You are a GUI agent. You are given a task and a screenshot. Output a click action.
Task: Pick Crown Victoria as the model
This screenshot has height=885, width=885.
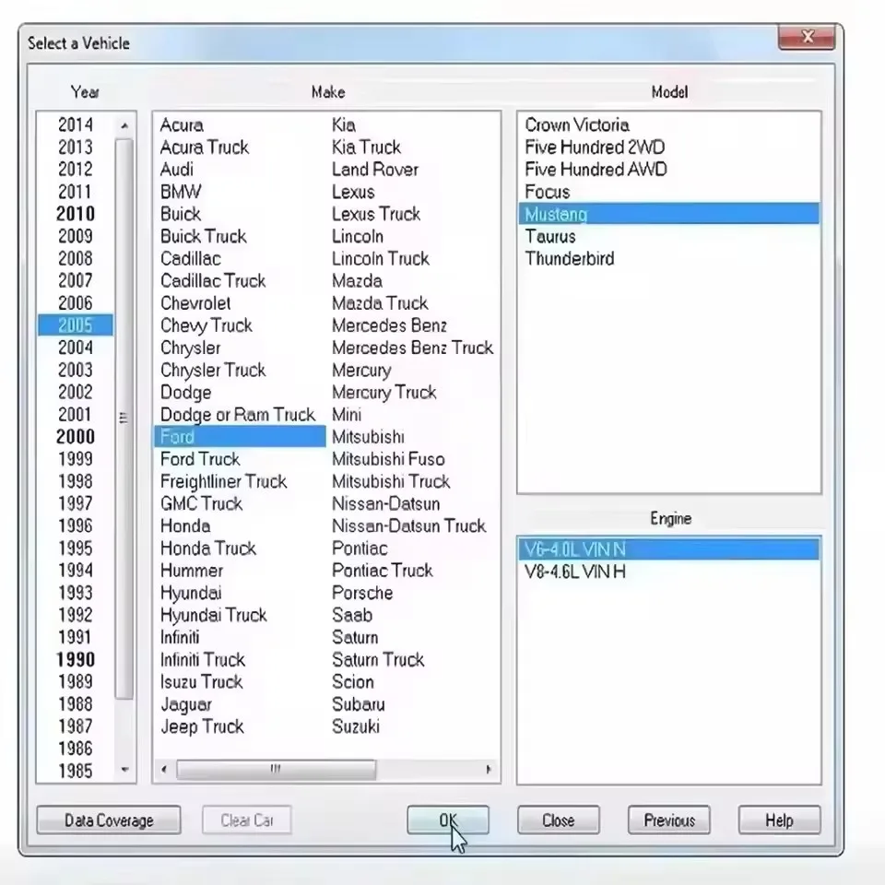(x=576, y=124)
